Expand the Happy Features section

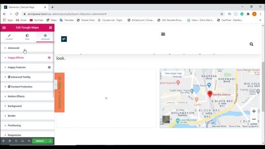pos(27,67)
